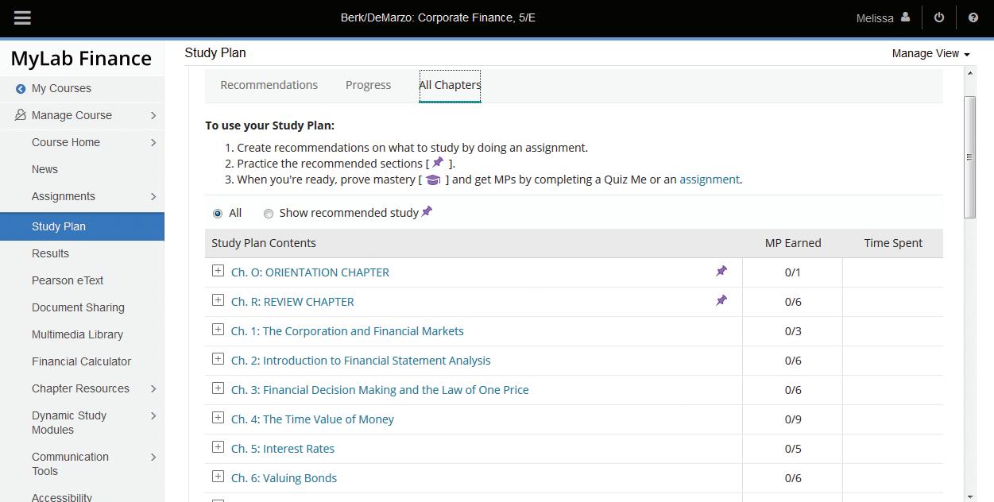Image resolution: width=994 pixels, height=502 pixels.
Task: Switch to the Progress tab
Action: 368,85
